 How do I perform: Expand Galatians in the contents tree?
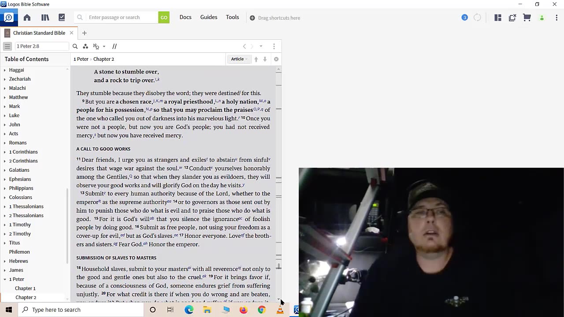pyautogui.click(x=5, y=170)
